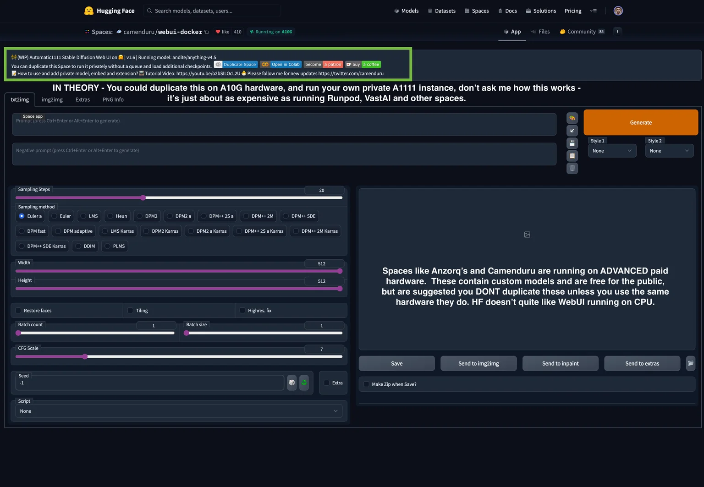Viewport: 704px width, 487px height.
Task: Switch to the PNG Info tab
Action: pyautogui.click(x=113, y=99)
